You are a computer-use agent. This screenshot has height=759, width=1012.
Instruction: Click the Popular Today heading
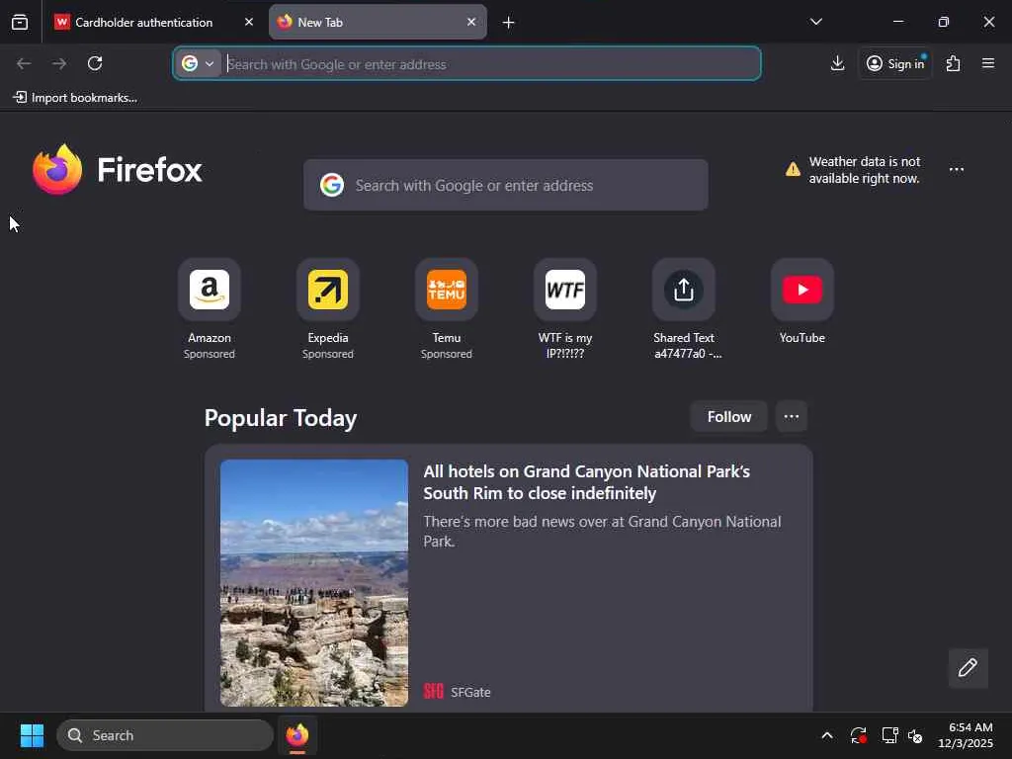click(x=280, y=418)
